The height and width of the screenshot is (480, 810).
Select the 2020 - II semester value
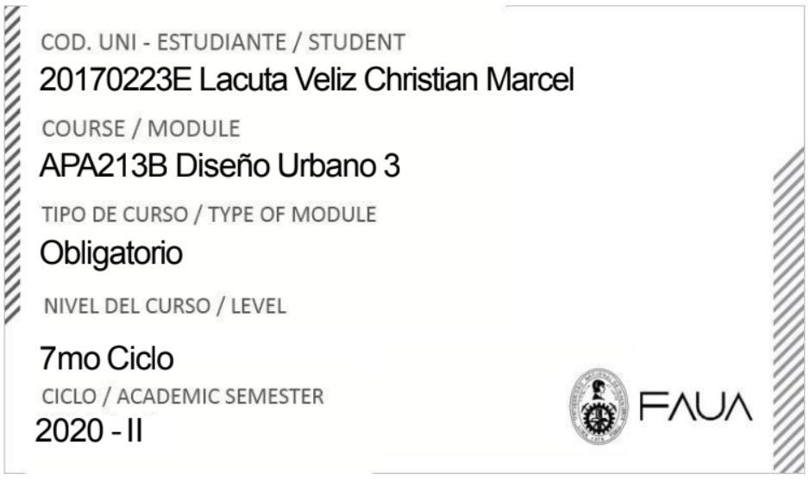pyautogui.click(x=89, y=431)
